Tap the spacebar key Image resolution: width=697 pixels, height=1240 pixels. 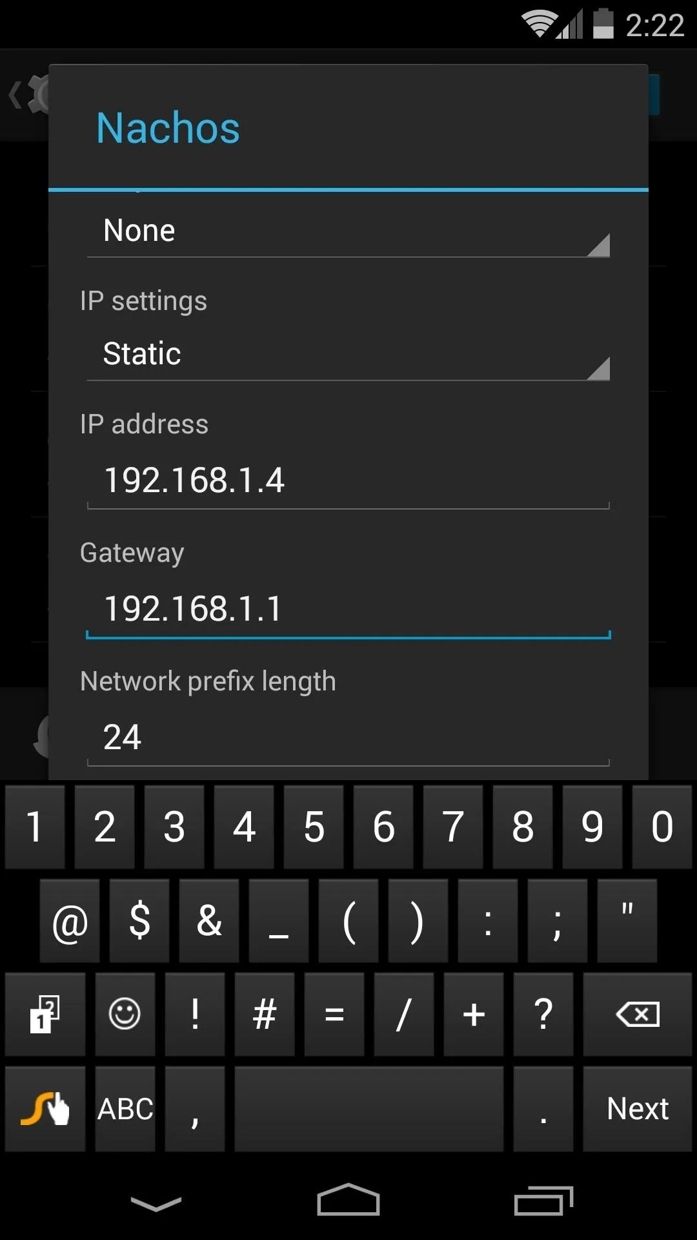click(x=369, y=1109)
